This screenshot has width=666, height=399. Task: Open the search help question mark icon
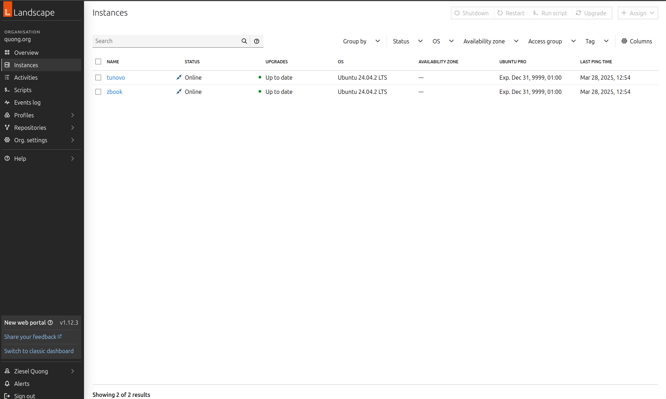pos(257,41)
